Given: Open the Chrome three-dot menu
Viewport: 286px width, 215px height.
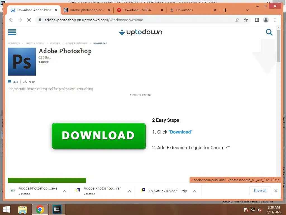Looking at the screenshot, I should pos(275,20).
